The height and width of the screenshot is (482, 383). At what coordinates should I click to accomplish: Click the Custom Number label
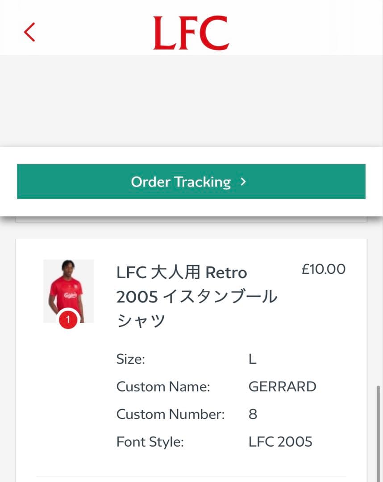point(169,414)
